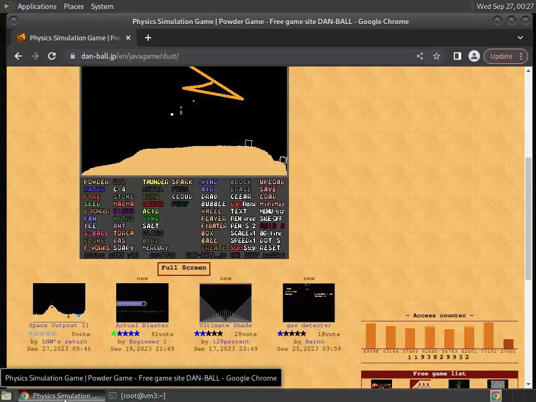Open author link 128percent

(x=231, y=341)
